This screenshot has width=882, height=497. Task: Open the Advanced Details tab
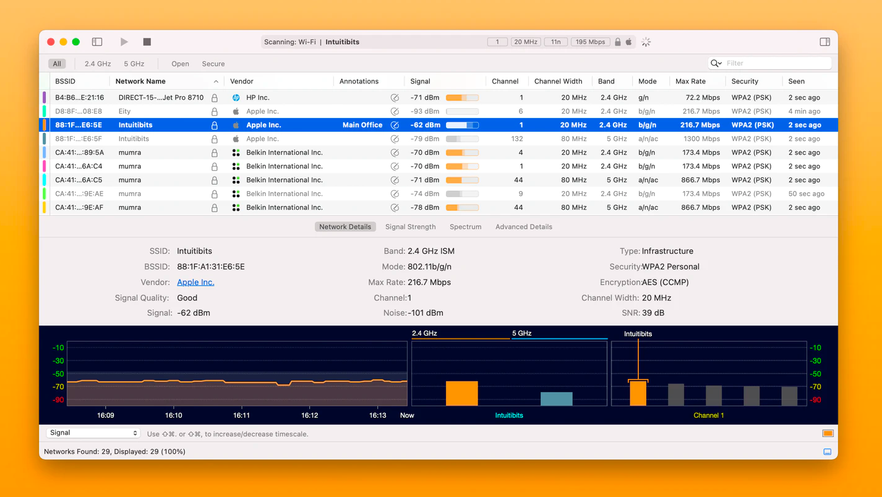click(x=524, y=227)
